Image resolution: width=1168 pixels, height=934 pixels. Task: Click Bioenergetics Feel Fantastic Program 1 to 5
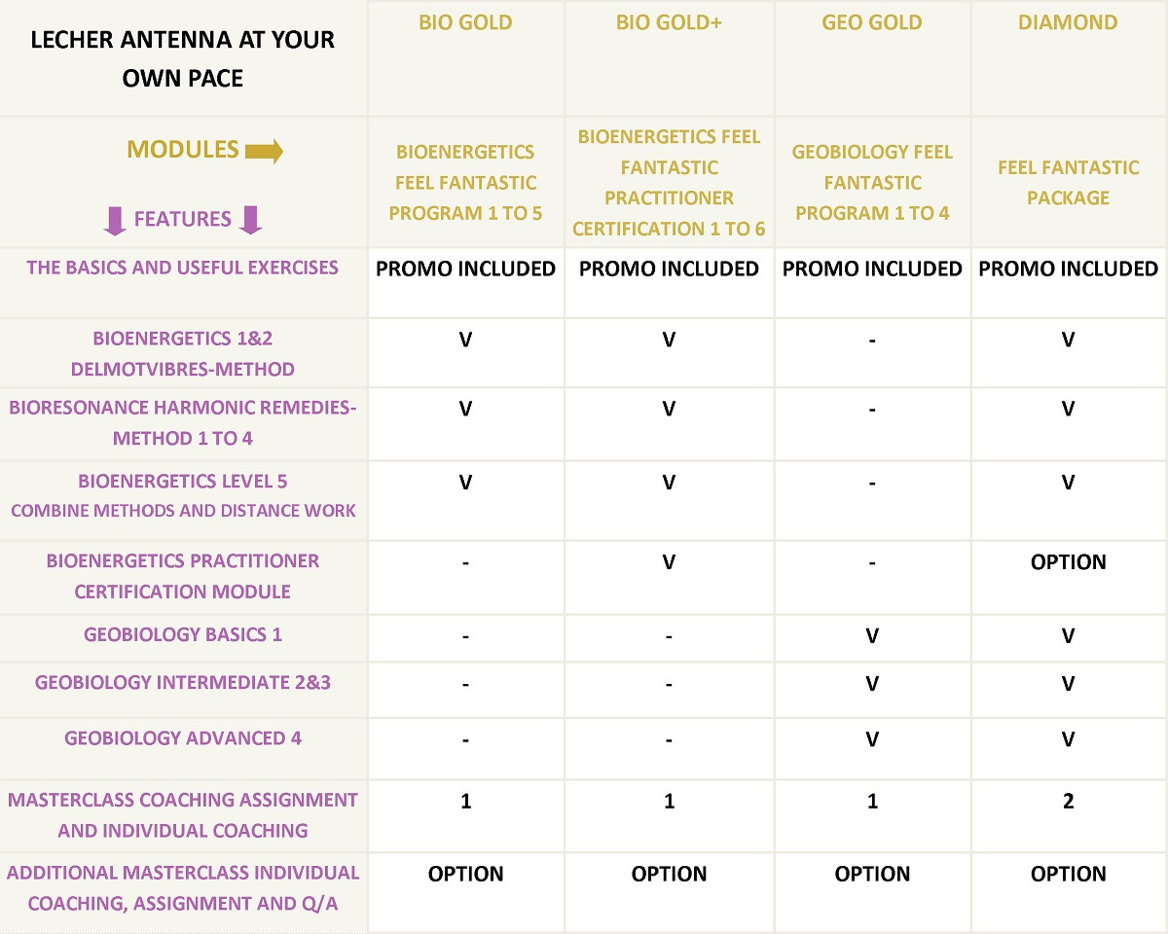(465, 182)
